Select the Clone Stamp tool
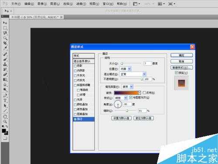 (x=5, y=64)
